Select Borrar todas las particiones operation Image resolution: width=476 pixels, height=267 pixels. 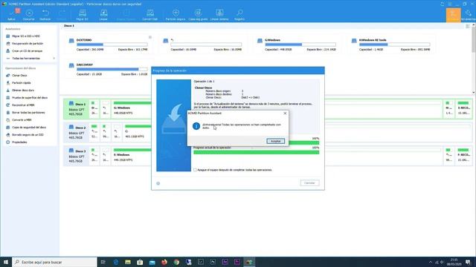coord(28,112)
